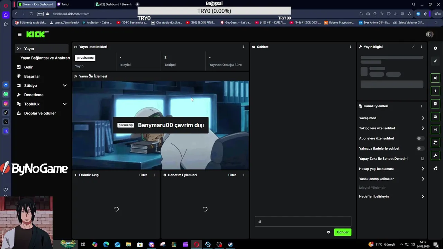Open Kanal Eylemleri three-dot options

[x=421, y=106]
